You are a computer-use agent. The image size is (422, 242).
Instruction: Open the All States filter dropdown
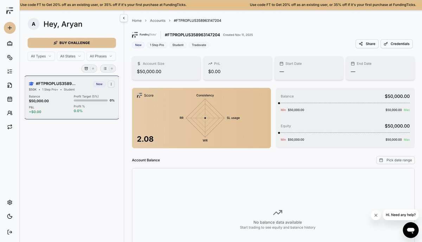tap(71, 56)
